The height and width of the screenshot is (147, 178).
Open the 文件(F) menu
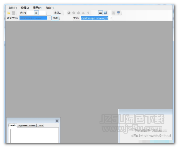click(x=12, y=8)
